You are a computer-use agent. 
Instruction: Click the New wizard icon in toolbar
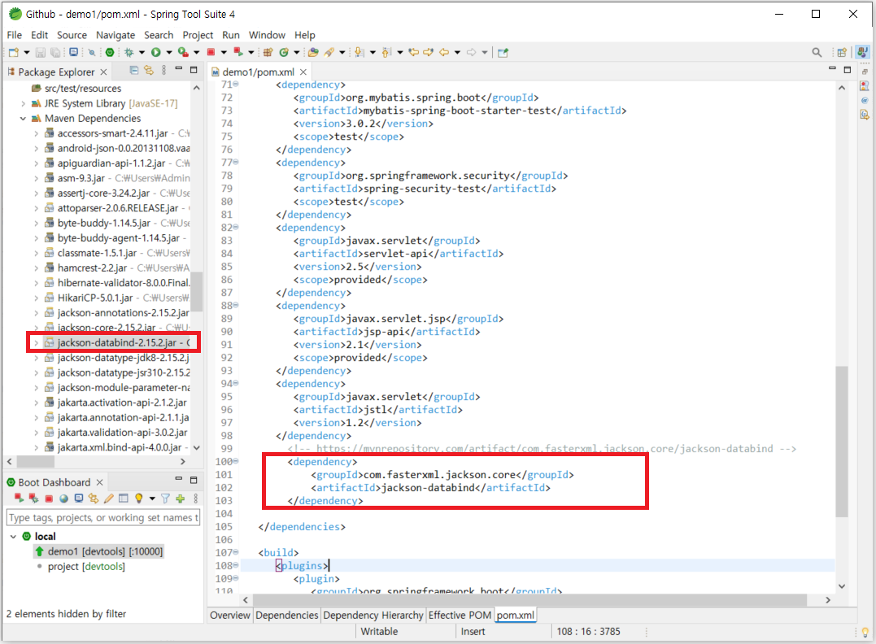coord(13,53)
